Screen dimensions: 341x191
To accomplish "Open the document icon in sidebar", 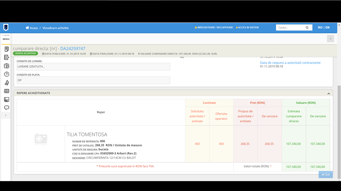I will (6, 49).
